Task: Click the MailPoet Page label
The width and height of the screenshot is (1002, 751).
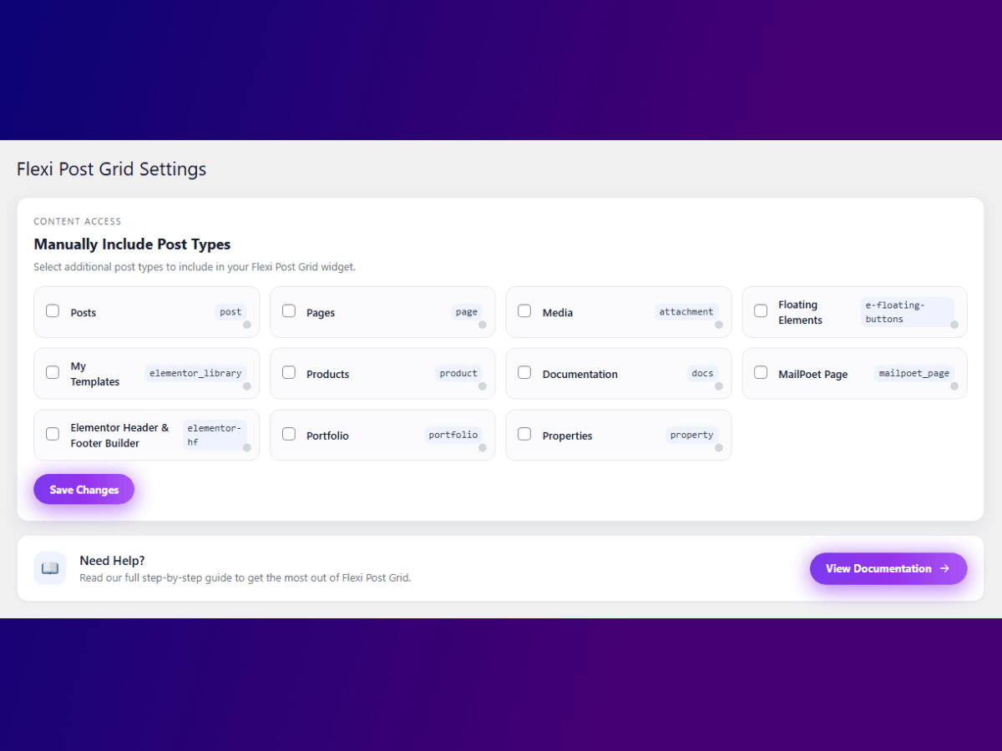Action: point(812,375)
